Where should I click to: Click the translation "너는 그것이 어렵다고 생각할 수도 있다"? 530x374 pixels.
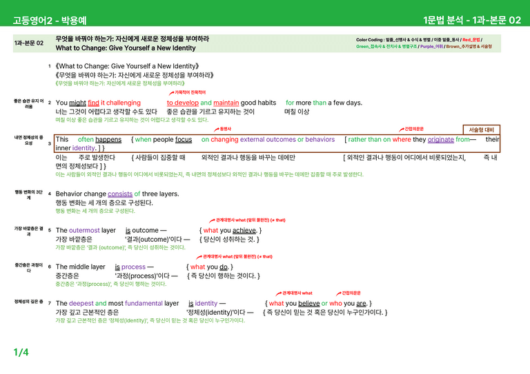point(106,112)
